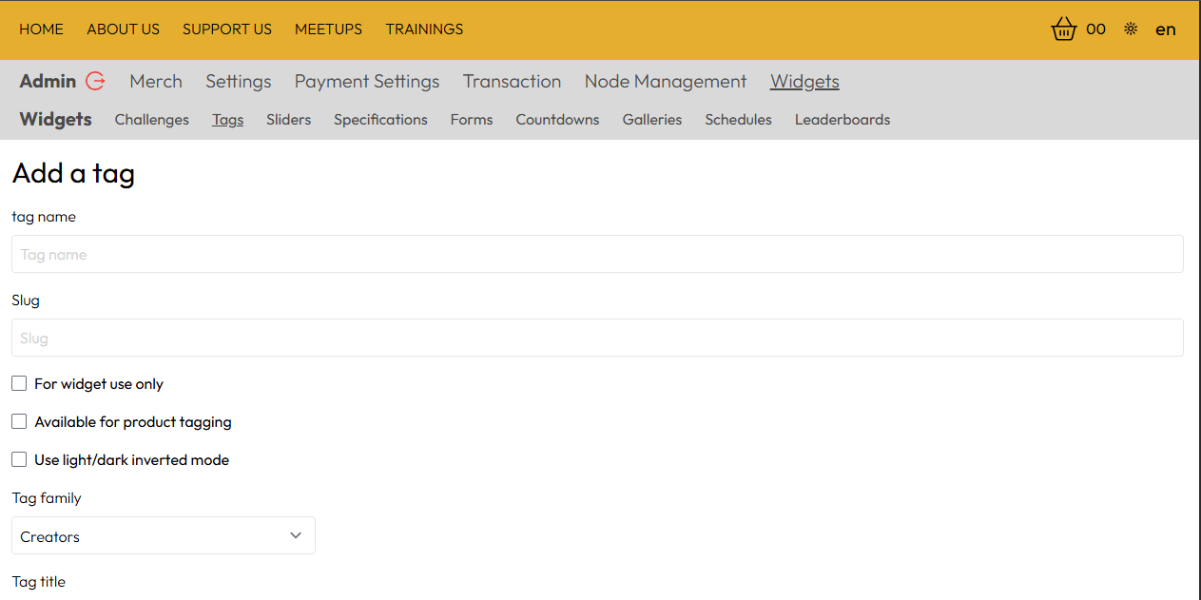Toggle light/dark theme with the sun icon
The height and width of the screenshot is (600, 1201).
point(1130,29)
